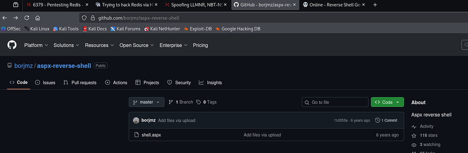Open shell.aspx row commit message
This screenshot has height=153, width=468.
click(262, 135)
